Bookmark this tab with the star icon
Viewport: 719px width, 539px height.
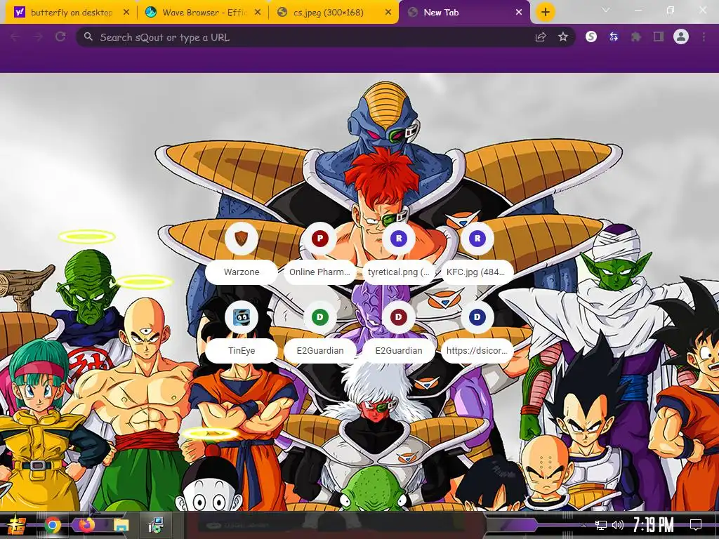click(563, 37)
